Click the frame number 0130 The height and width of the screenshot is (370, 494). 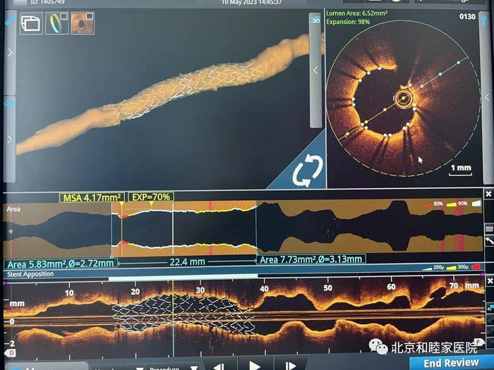467,16
